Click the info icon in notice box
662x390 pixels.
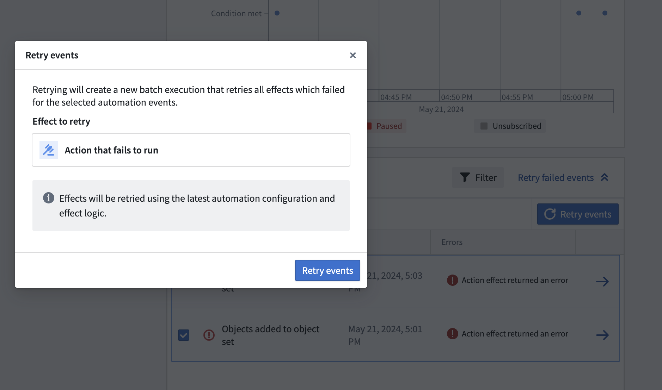(x=49, y=198)
